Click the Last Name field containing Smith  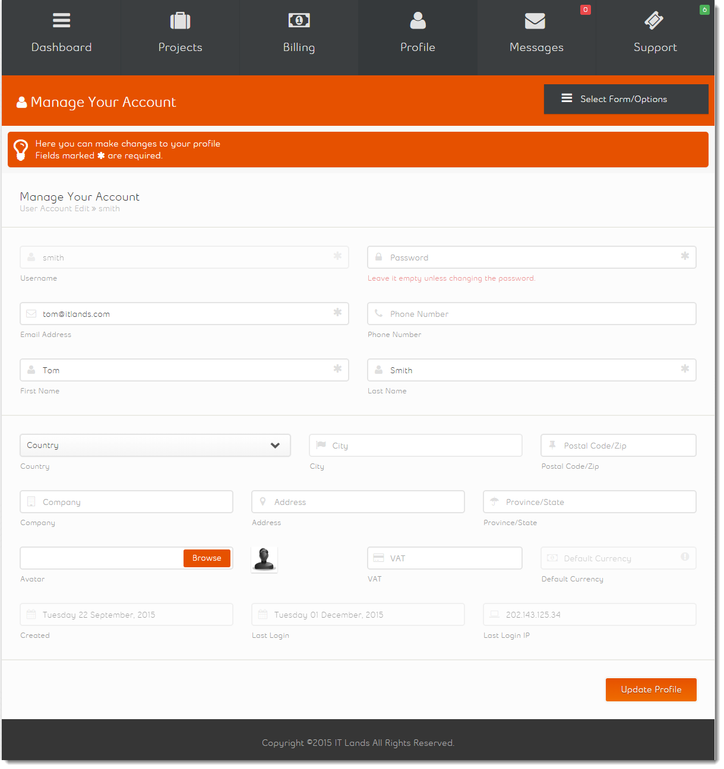coord(532,370)
